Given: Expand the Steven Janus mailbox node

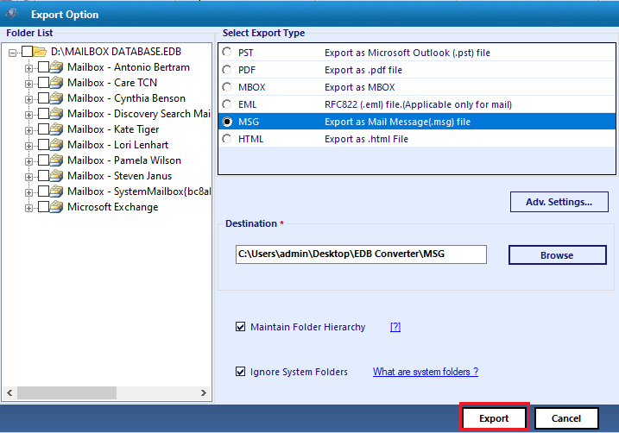Looking at the screenshot, I should 28,177.
